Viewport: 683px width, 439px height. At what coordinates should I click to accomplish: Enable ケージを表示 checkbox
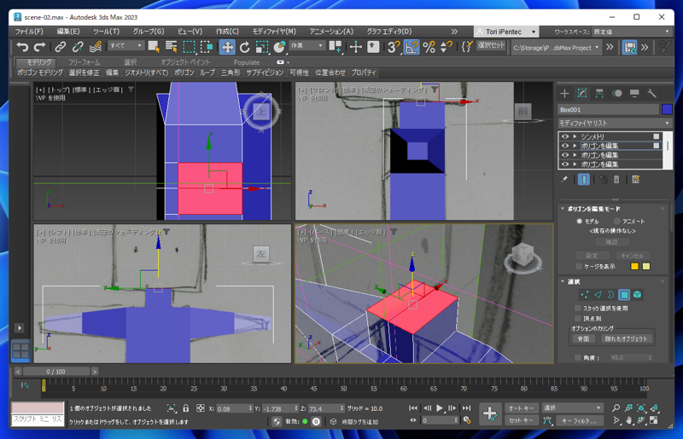(579, 266)
